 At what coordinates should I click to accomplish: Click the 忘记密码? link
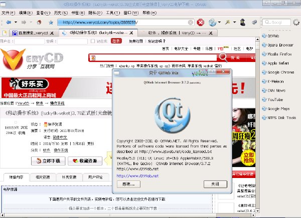pos(157,41)
